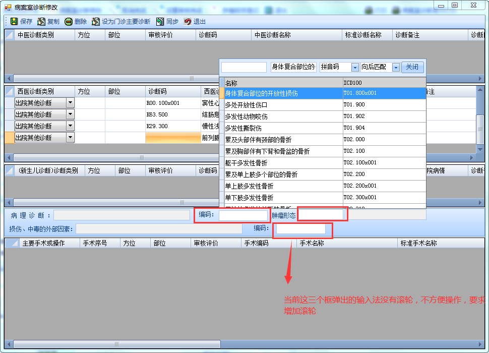Click the 肿瘤形态 input box

click(321, 215)
